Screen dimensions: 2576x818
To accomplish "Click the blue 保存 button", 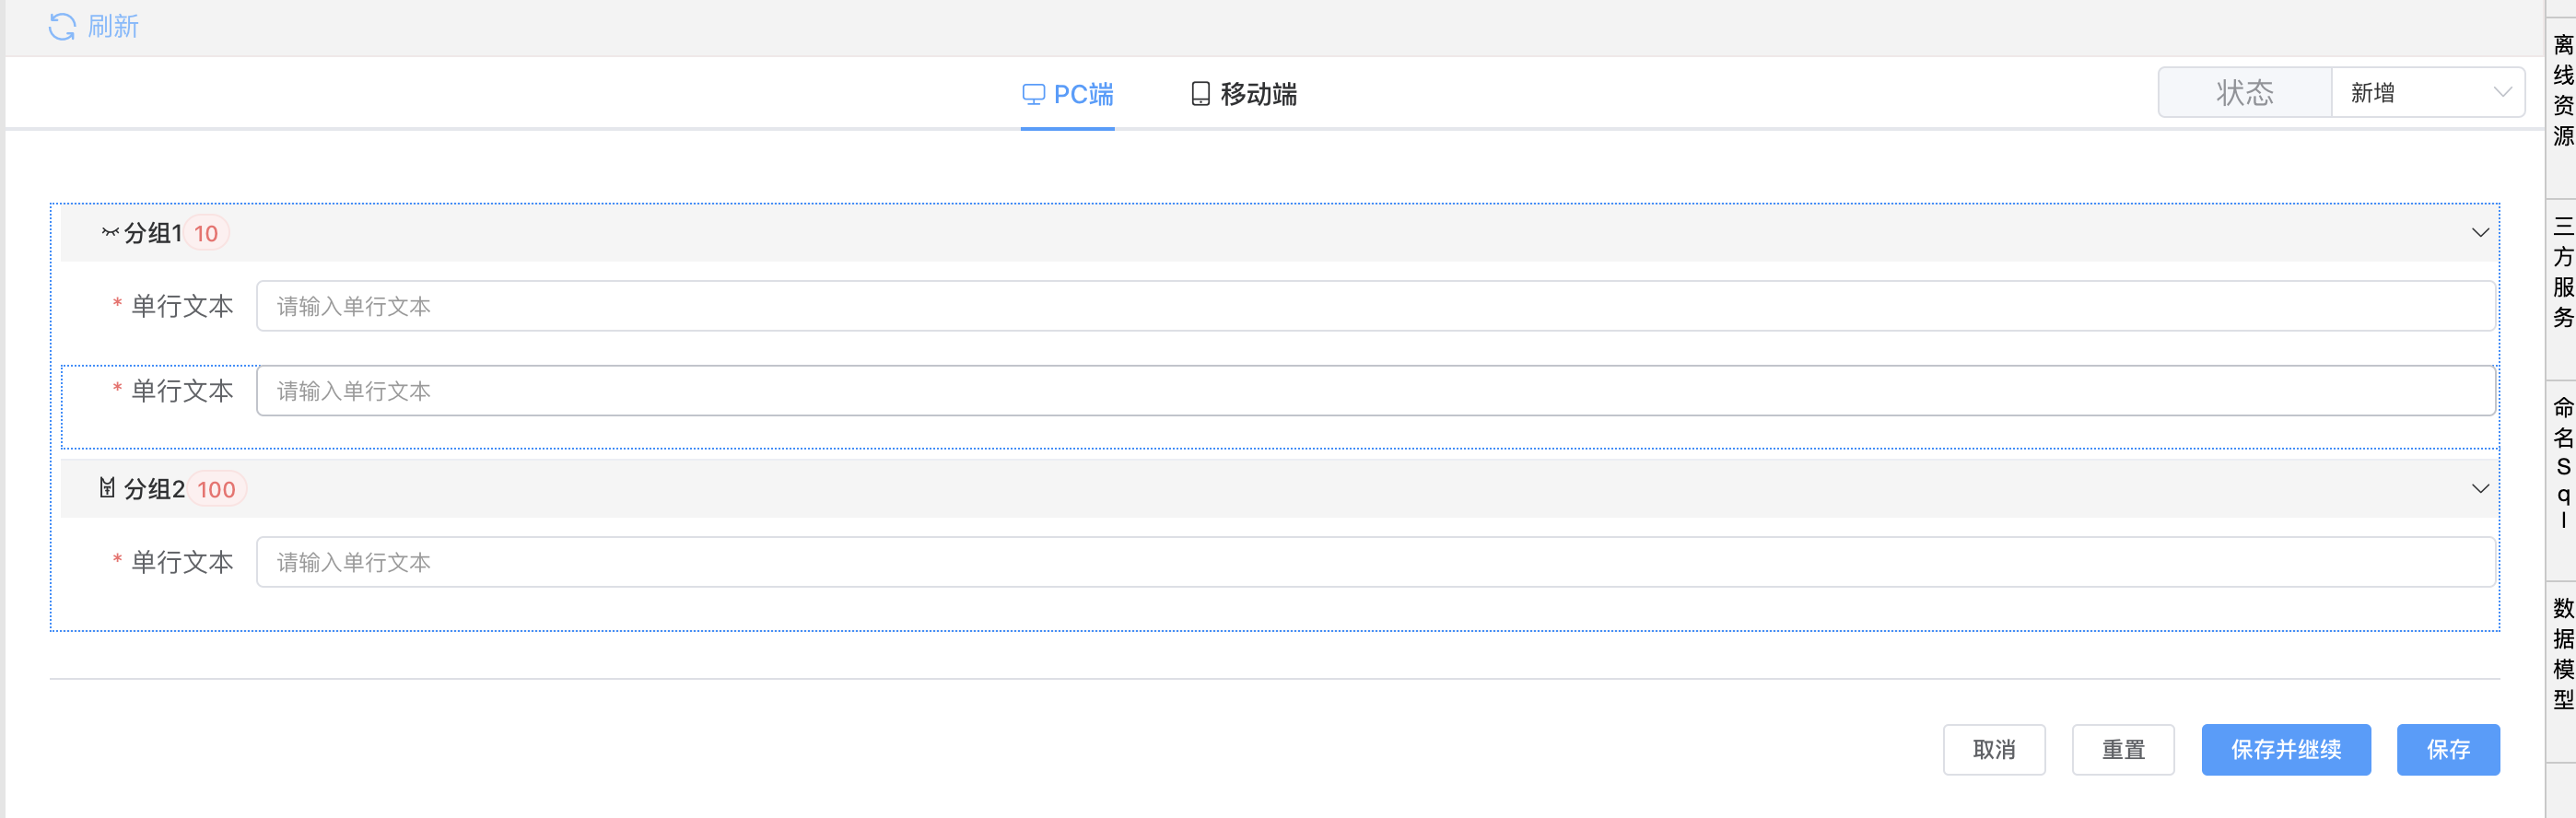I will [2447, 750].
